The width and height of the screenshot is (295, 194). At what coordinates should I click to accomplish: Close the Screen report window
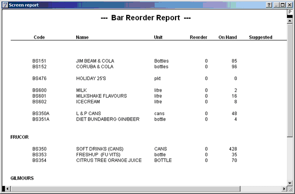point(289,5)
